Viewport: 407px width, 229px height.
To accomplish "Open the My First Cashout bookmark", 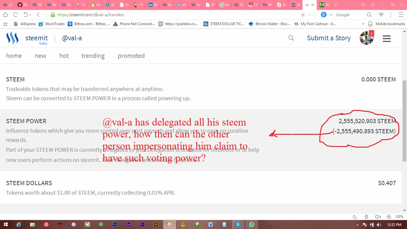I will [315, 24].
